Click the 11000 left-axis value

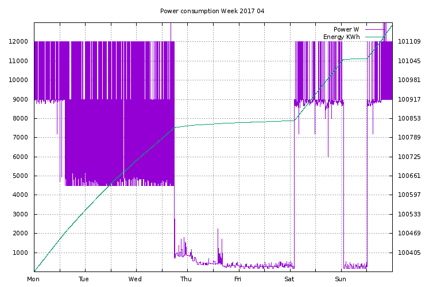click(18, 61)
